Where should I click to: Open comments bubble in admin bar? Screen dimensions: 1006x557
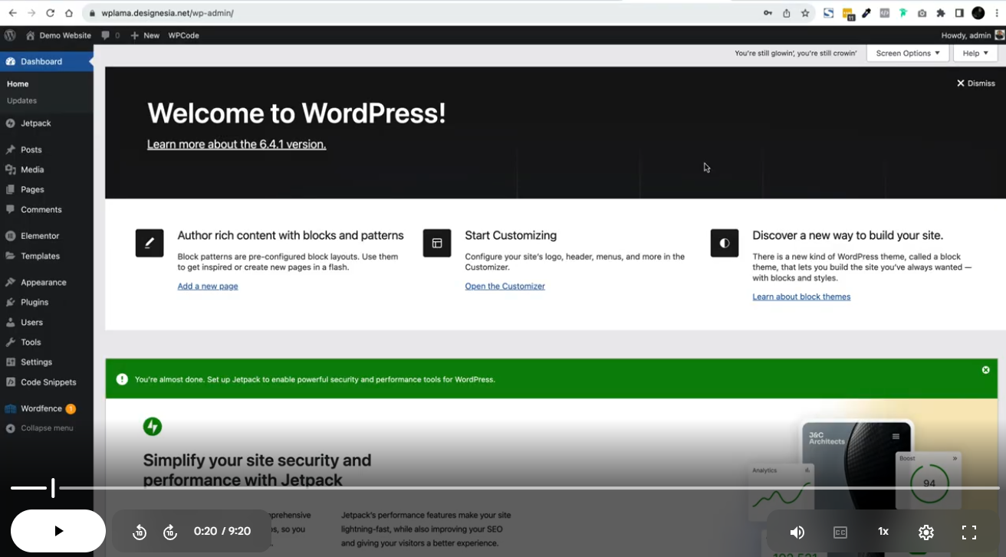[110, 35]
